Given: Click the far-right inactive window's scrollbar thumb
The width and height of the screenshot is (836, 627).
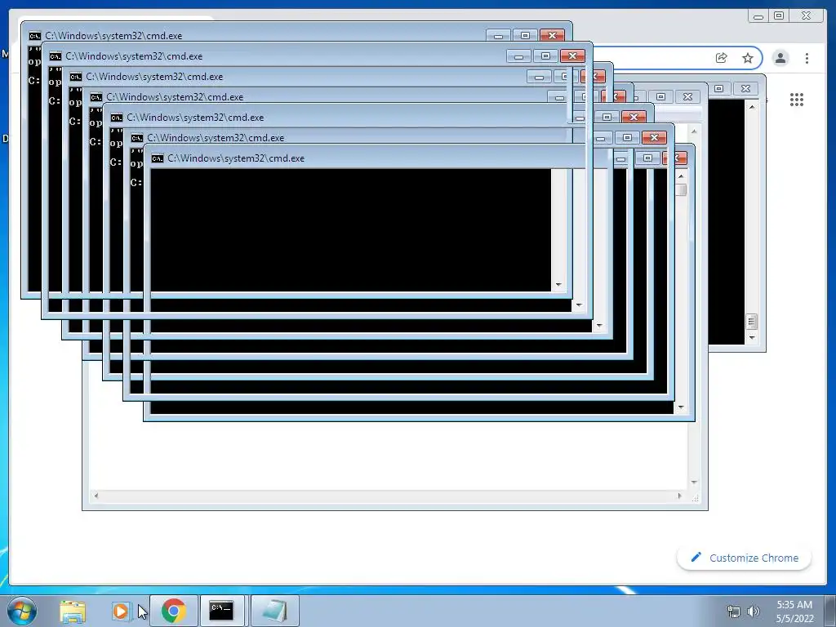Looking at the screenshot, I should pyautogui.click(x=752, y=322).
